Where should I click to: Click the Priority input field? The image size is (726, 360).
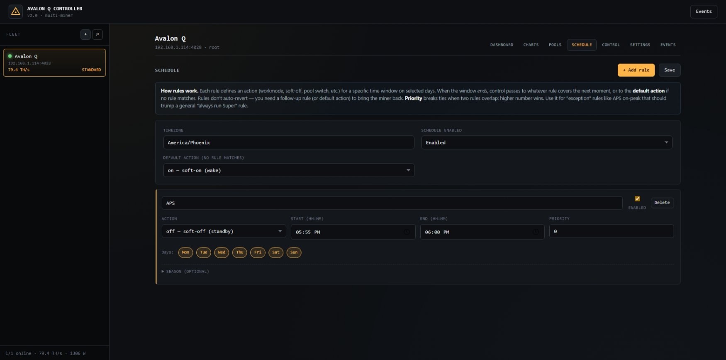coord(611,231)
